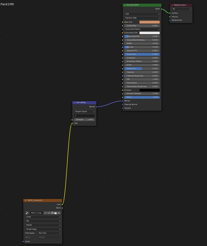Click the Color input socket on Normal Map
Screen dimensions: 207x246
(x=72, y=123)
